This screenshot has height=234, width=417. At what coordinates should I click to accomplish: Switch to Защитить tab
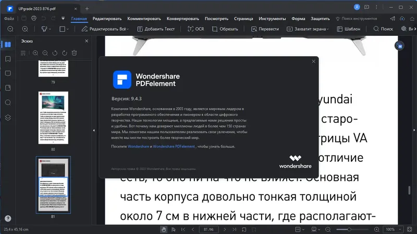point(320,19)
